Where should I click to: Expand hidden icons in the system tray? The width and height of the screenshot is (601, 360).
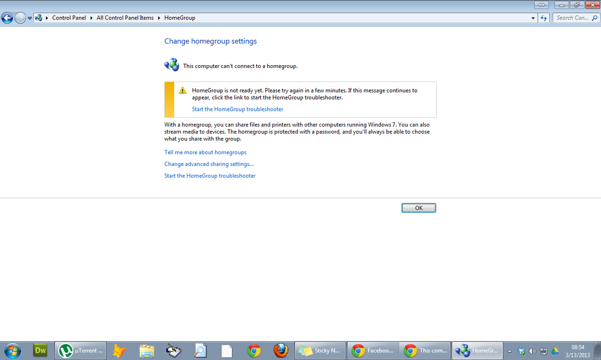(x=509, y=350)
